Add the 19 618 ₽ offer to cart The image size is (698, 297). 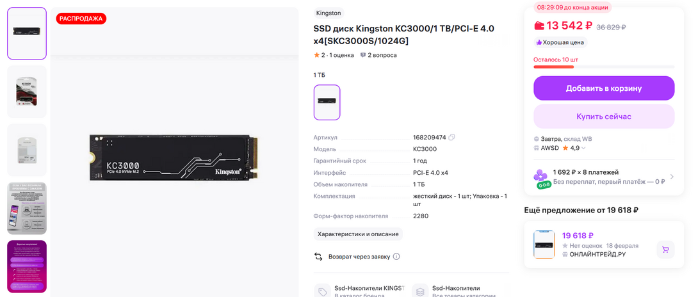665,250
